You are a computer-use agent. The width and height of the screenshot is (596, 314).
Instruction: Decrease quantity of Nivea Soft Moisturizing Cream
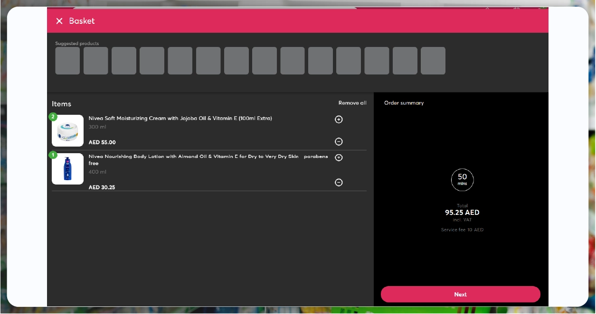pos(339,141)
